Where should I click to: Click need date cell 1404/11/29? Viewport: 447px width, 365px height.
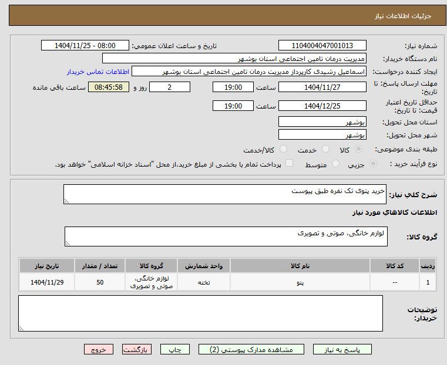coord(47,282)
